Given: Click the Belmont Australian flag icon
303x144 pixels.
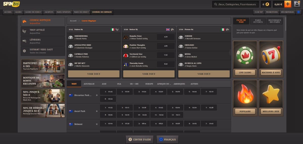Looking at the screenshot, I should (71, 124).
